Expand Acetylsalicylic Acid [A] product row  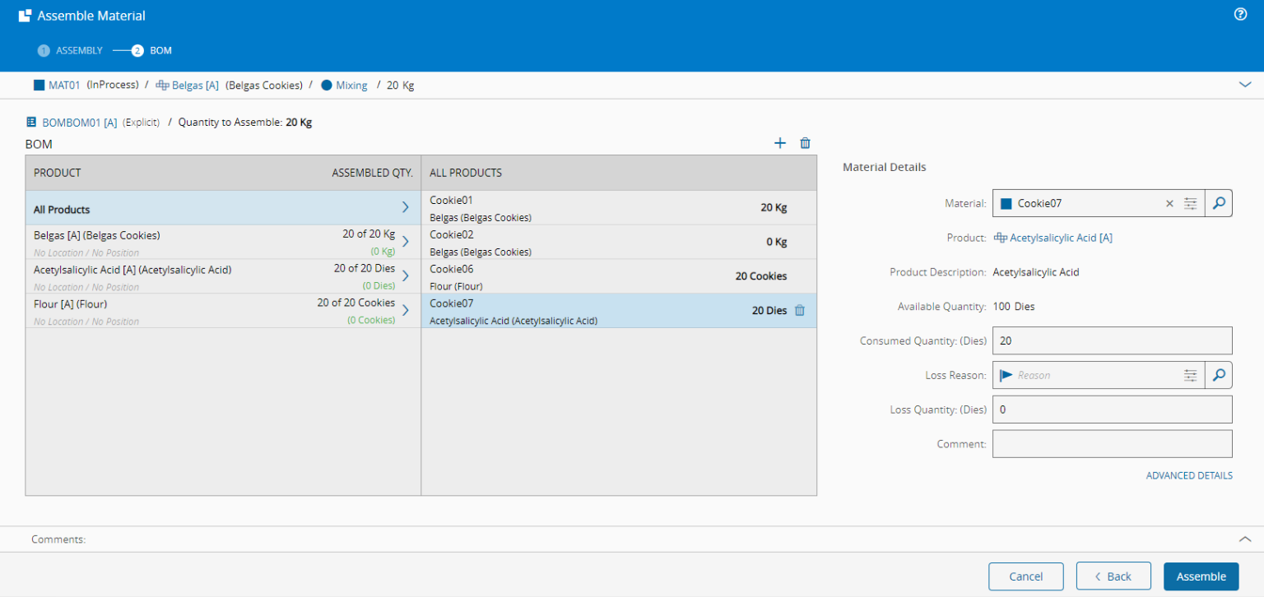405,275
